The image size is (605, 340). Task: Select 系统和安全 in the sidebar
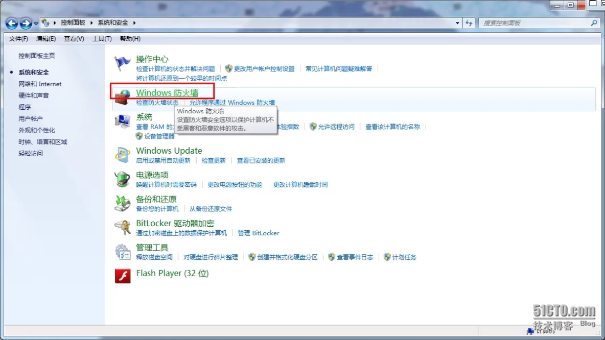click(34, 72)
